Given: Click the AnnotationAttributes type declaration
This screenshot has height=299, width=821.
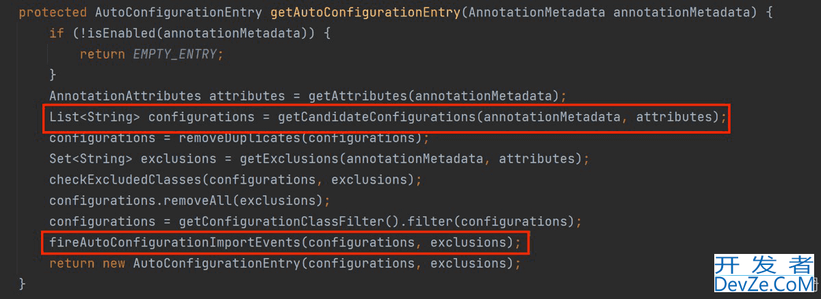Looking at the screenshot, I should 125,96.
